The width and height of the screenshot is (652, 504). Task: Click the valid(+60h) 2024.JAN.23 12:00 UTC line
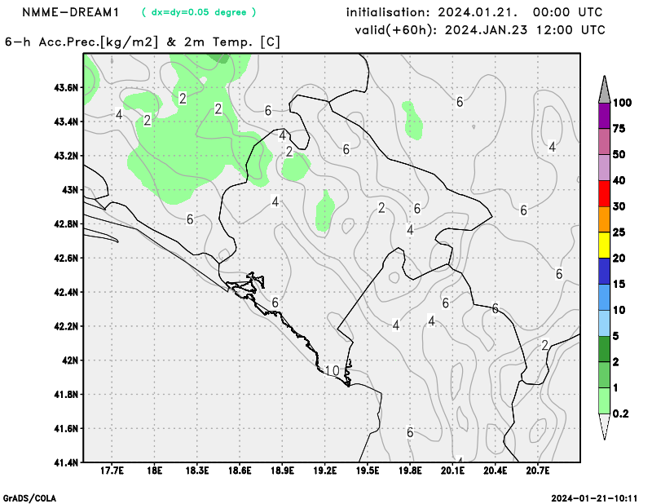[480, 30]
